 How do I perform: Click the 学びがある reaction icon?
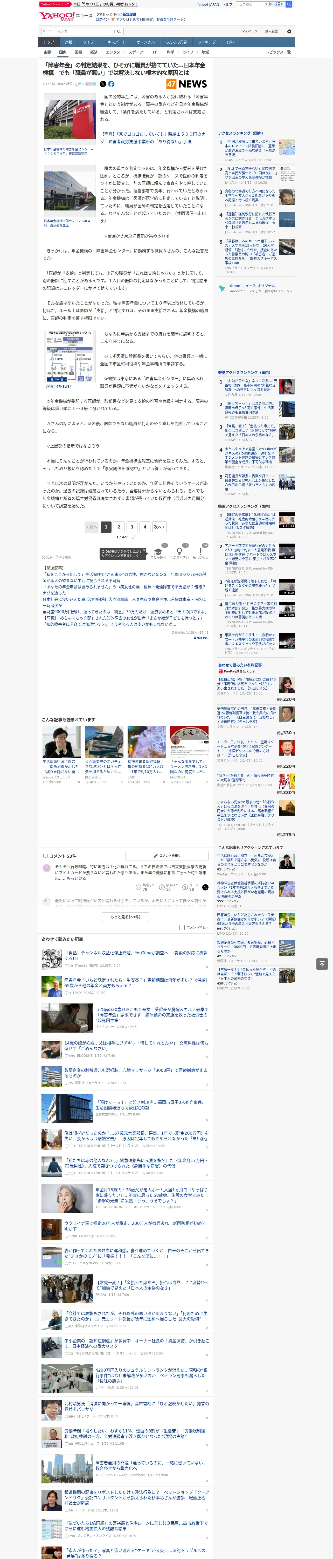[x=158, y=551]
